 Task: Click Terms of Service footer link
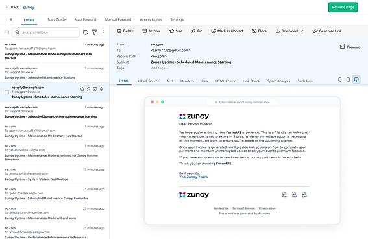pyautogui.click(x=243, y=208)
